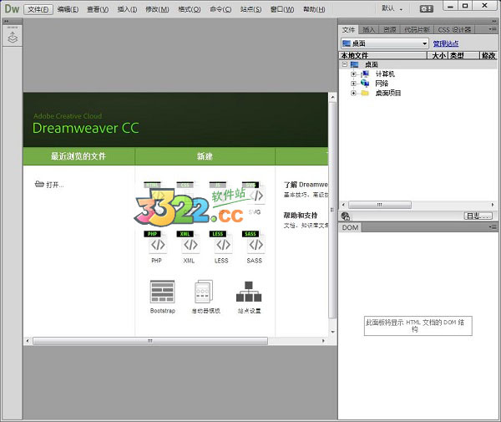Open the 桌面 site dropdown

[x=384, y=43]
